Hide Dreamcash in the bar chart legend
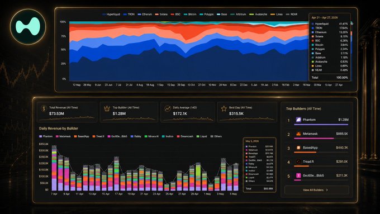Screen dimensions: 380x214 [185, 136]
